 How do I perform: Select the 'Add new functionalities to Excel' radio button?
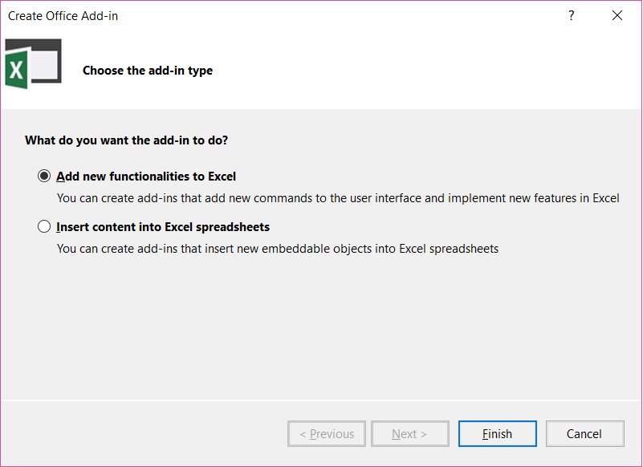[44, 177]
